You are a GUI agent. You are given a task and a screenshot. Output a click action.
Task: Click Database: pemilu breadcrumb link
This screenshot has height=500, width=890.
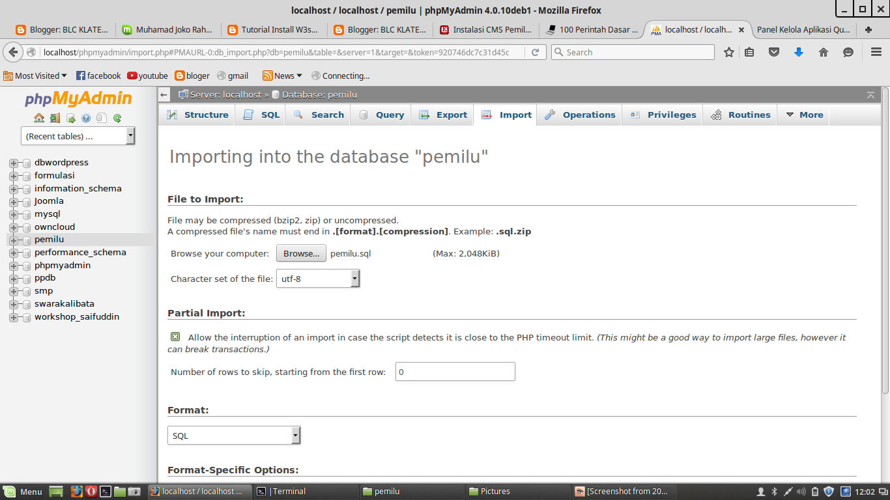(319, 95)
